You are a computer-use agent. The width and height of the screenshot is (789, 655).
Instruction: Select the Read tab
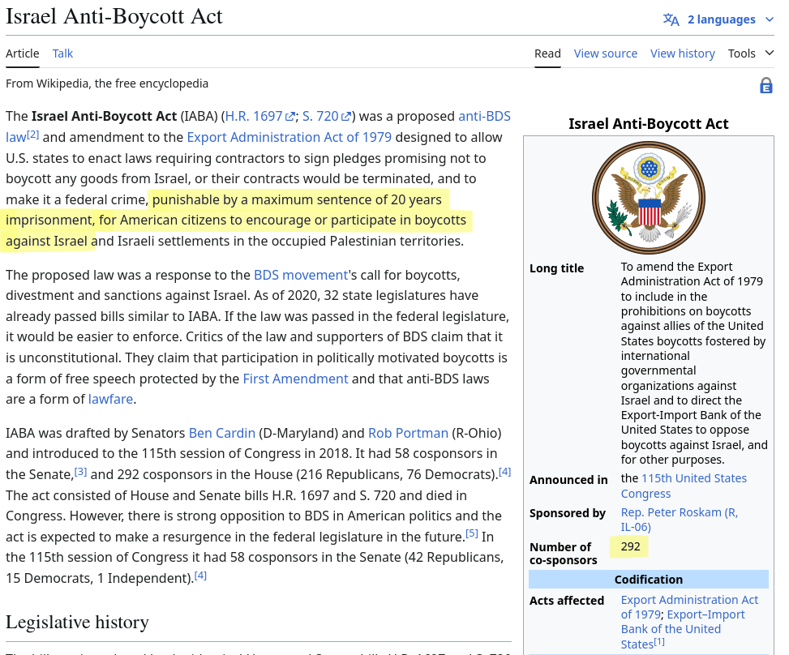(547, 54)
